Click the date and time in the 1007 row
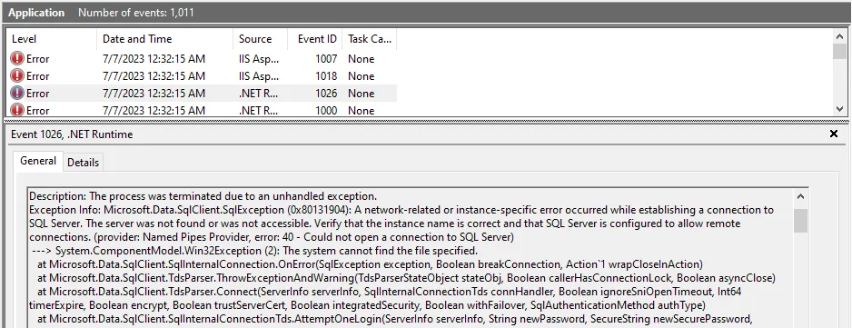The image size is (852, 328). pos(154,59)
